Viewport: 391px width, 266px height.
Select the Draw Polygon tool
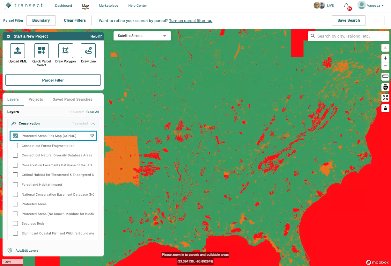click(x=65, y=51)
